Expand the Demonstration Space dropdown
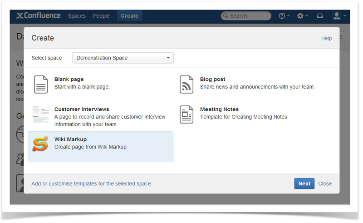This screenshot has height=223, width=363. pyautogui.click(x=123, y=58)
